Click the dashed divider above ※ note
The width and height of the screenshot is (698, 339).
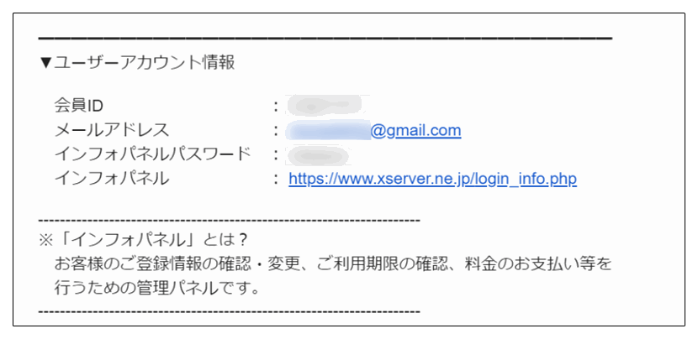230,221
